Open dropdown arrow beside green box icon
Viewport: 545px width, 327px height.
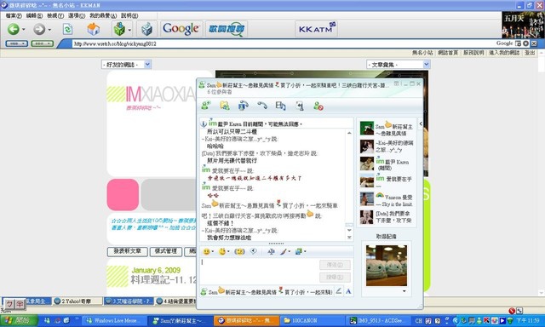point(129,30)
